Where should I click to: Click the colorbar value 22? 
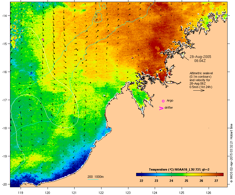click(x=141, y=181)
